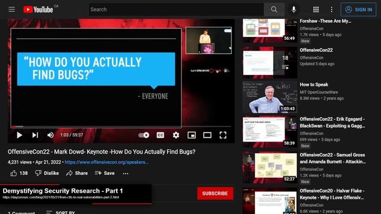The image size is (381, 214).
Task: Open the hamburger guide menu
Action: point(11,10)
